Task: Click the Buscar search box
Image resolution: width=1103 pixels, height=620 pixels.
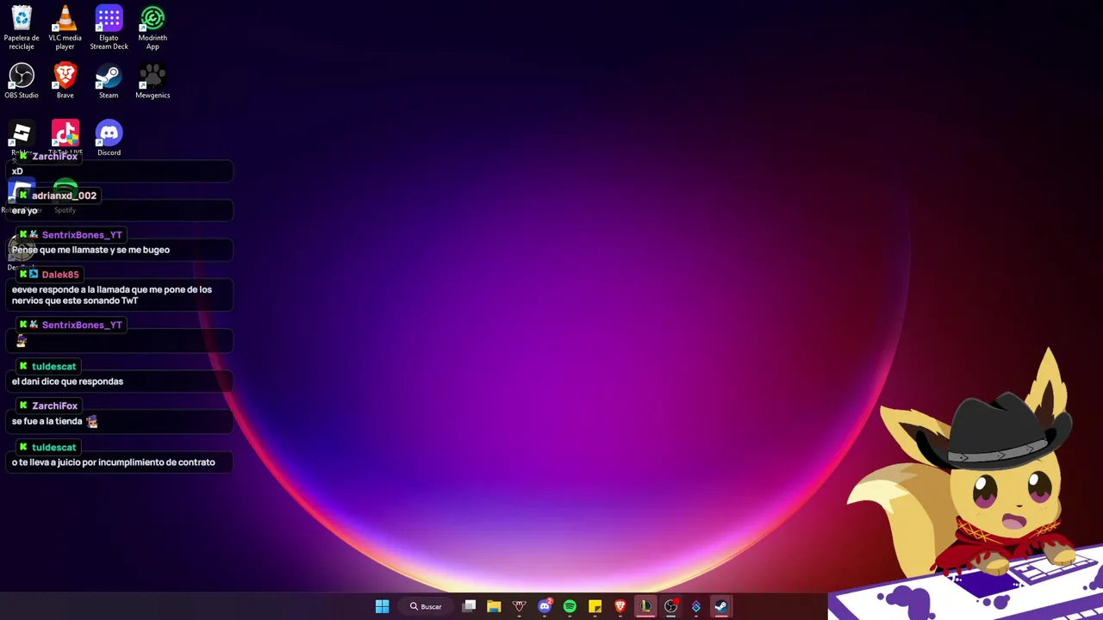Action: [426, 606]
